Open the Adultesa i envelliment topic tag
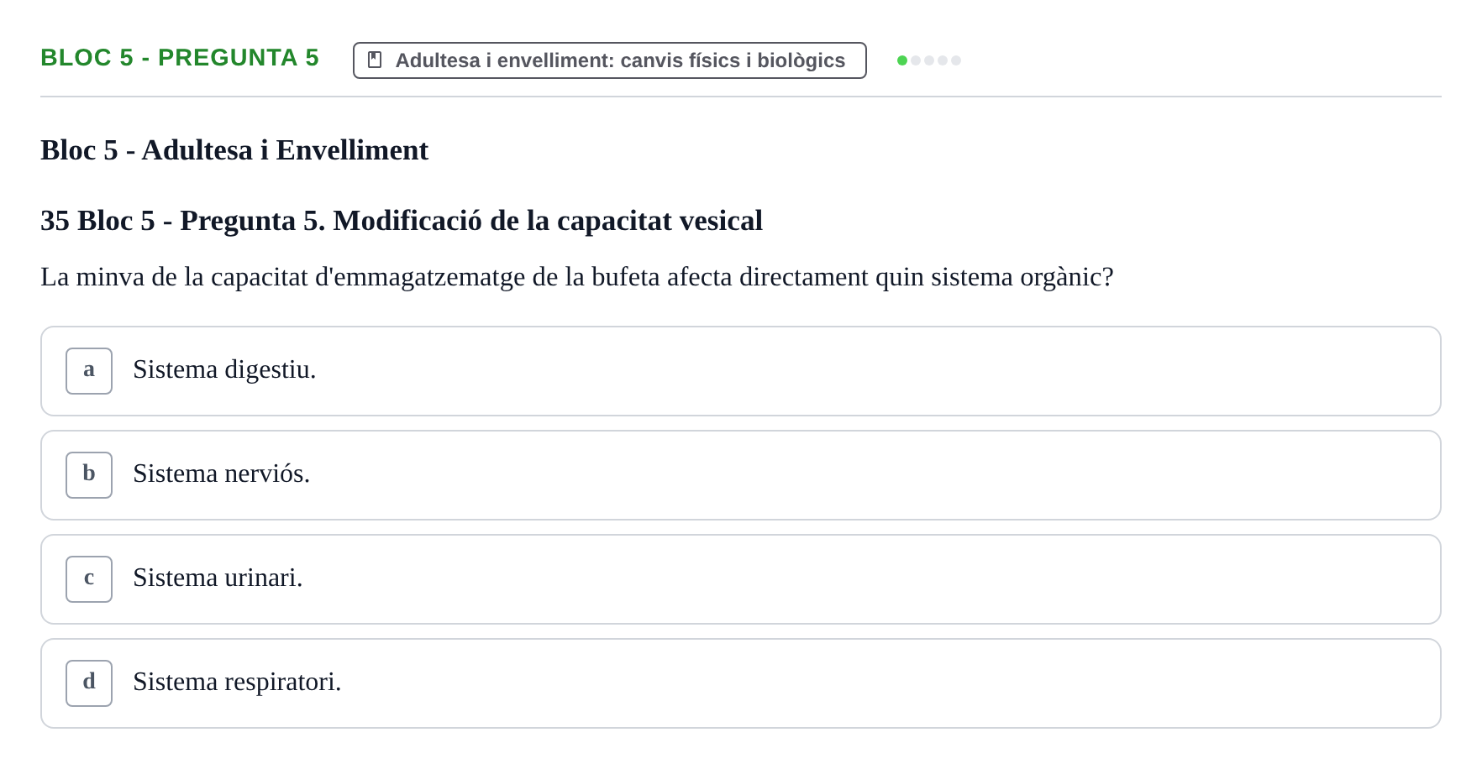Image resolution: width=1482 pixels, height=769 pixels. coord(609,60)
